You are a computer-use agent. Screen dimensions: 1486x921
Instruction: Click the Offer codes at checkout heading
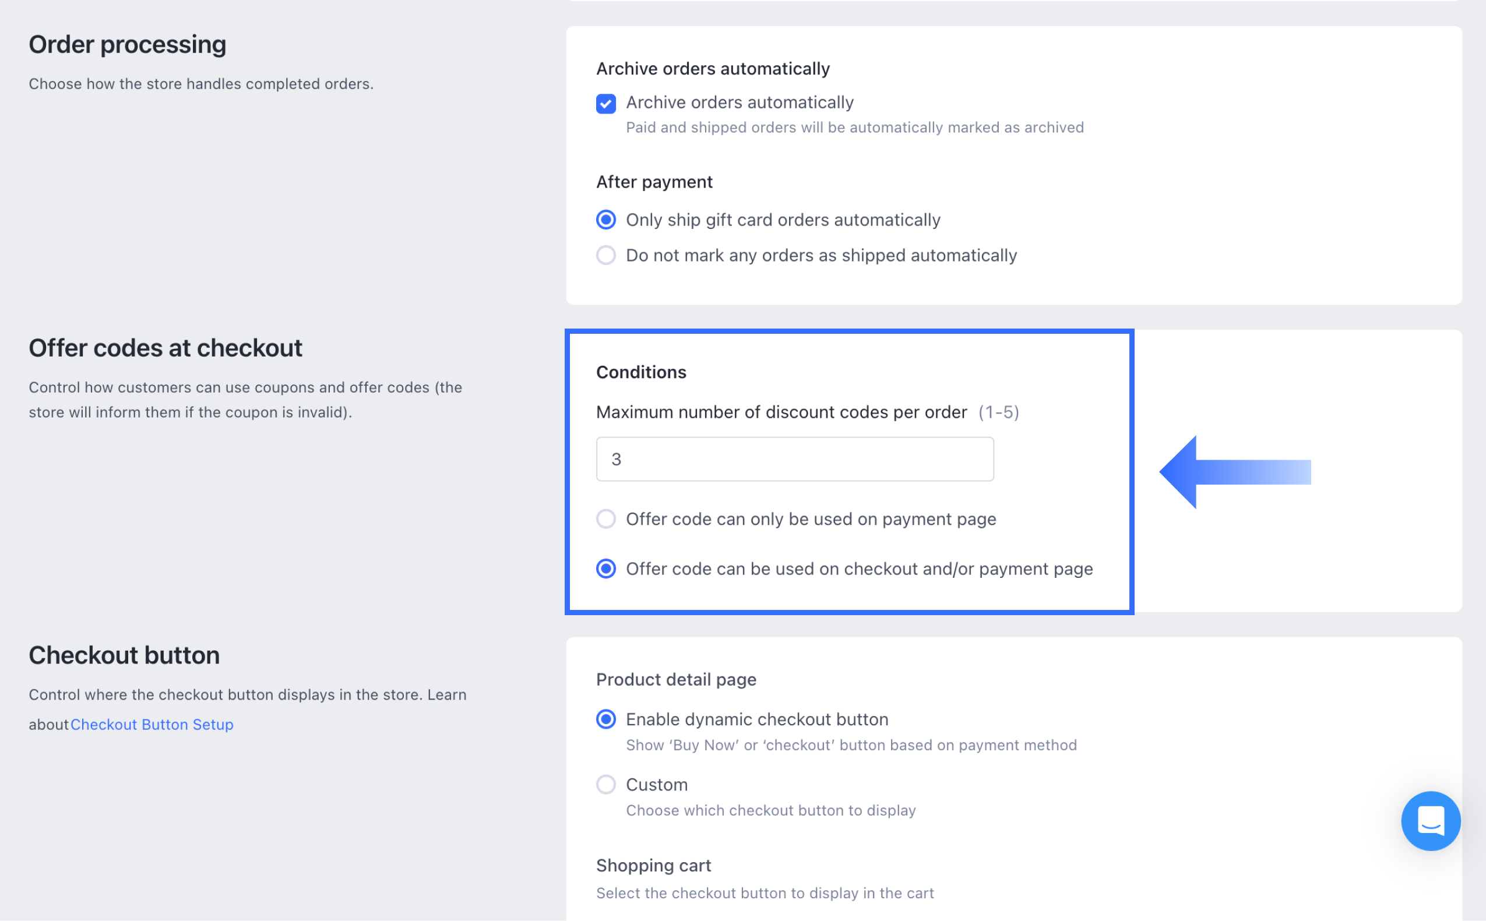[x=165, y=348]
